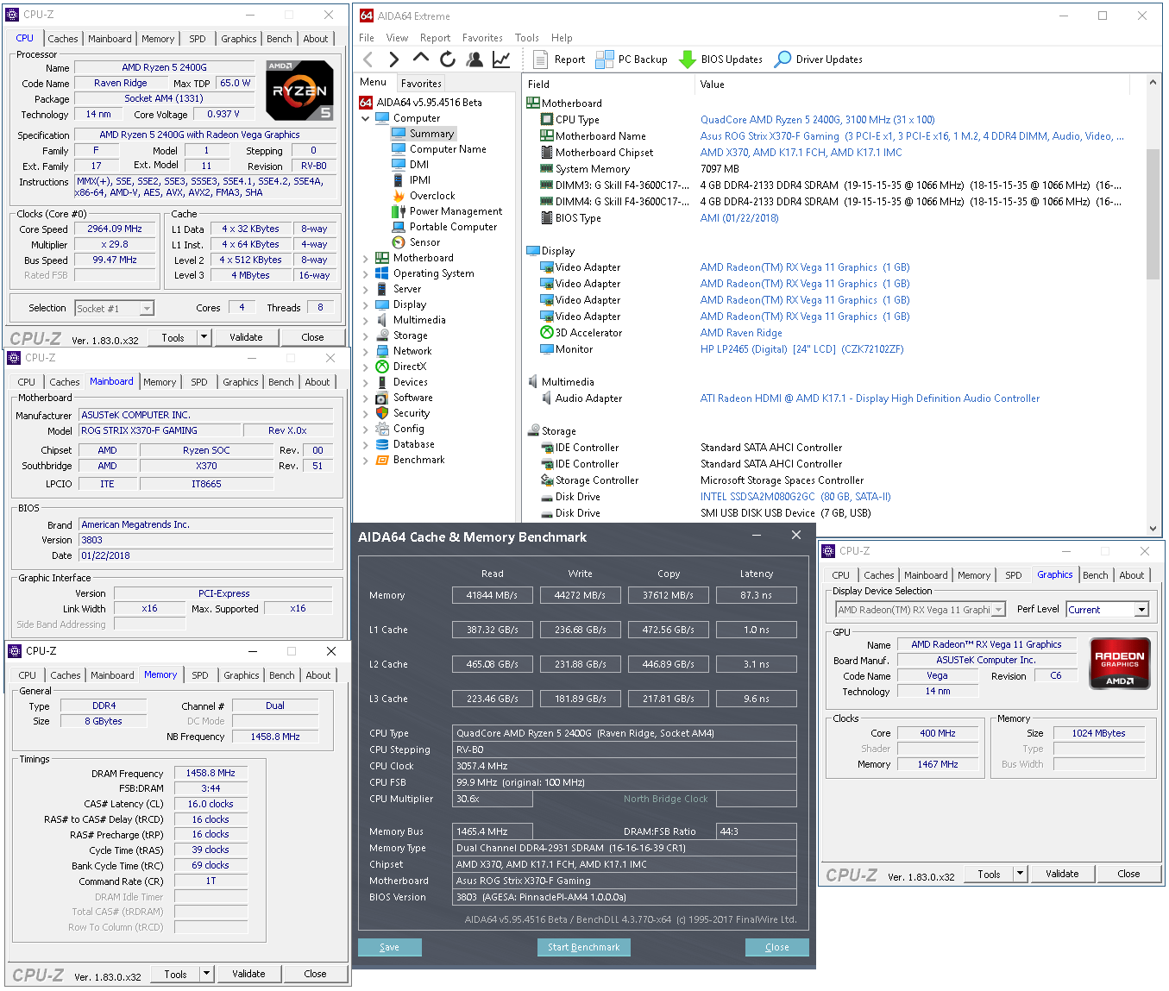Click the AIDA64 Refresh icon
The height and width of the screenshot is (991, 1169).
click(x=448, y=60)
